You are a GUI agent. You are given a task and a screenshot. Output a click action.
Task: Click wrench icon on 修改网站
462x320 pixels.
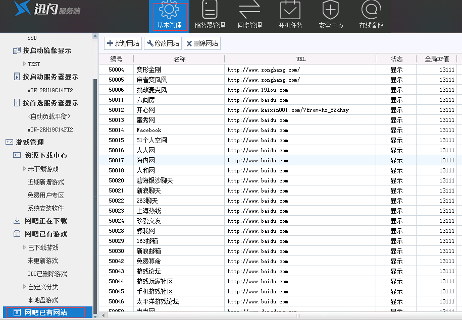click(x=150, y=43)
